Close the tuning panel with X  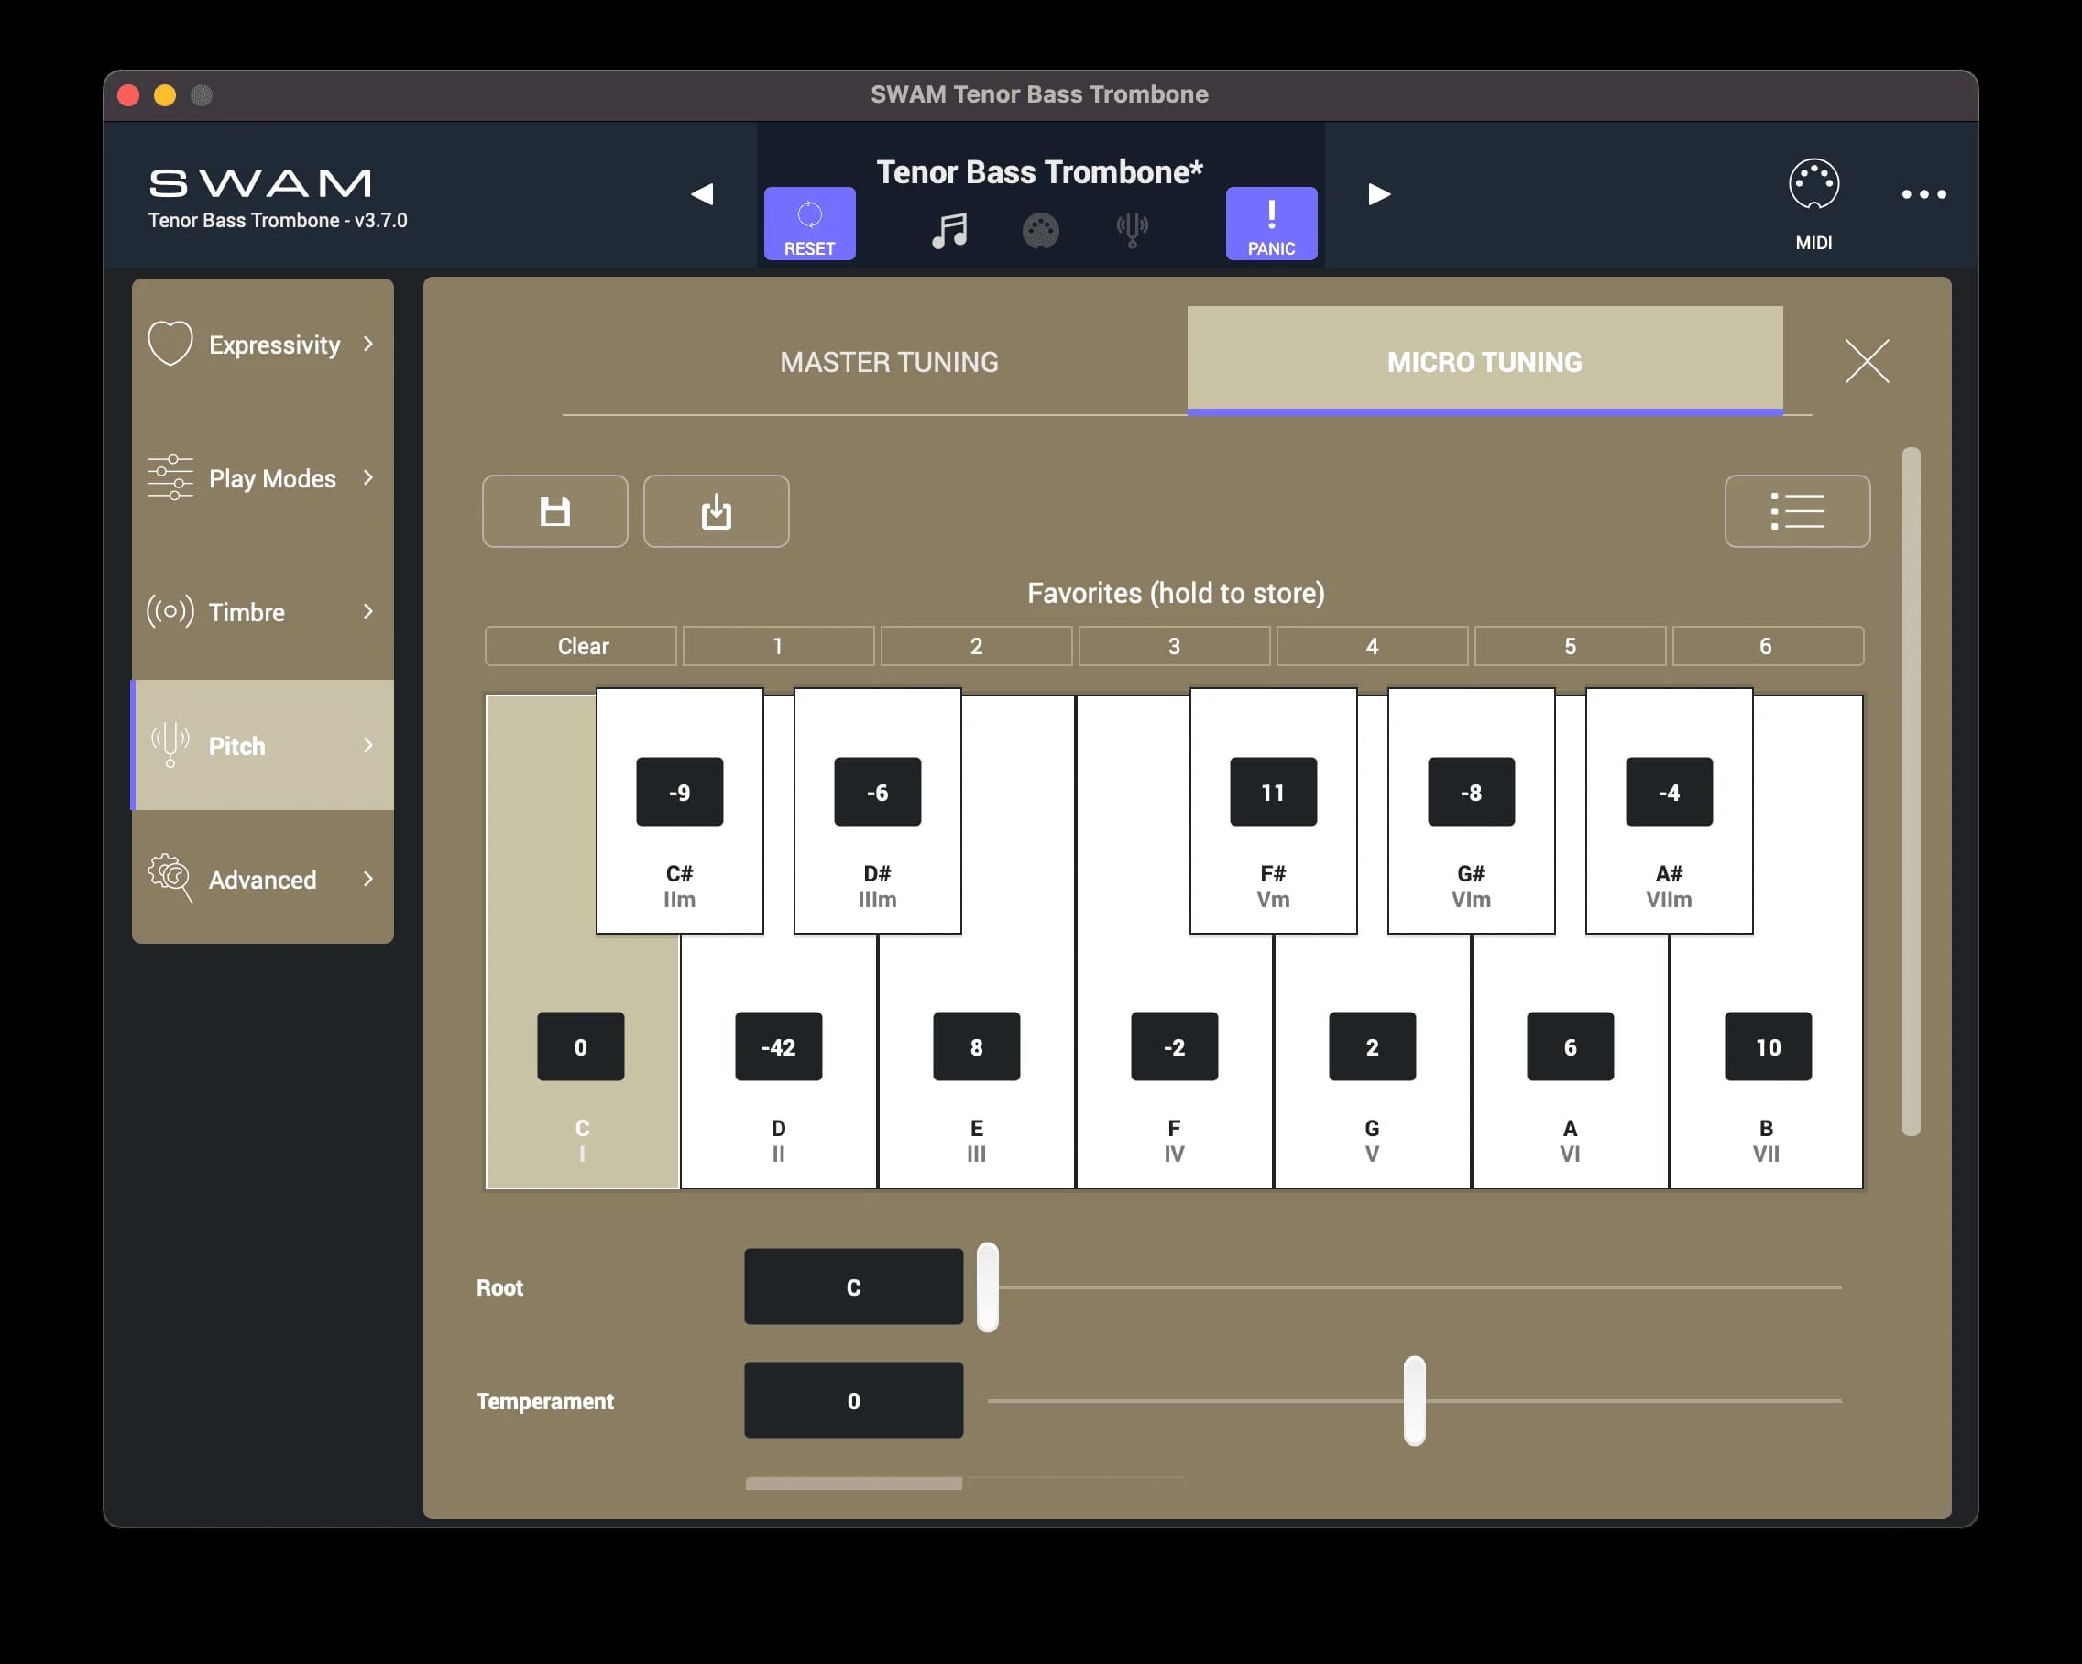(1866, 361)
